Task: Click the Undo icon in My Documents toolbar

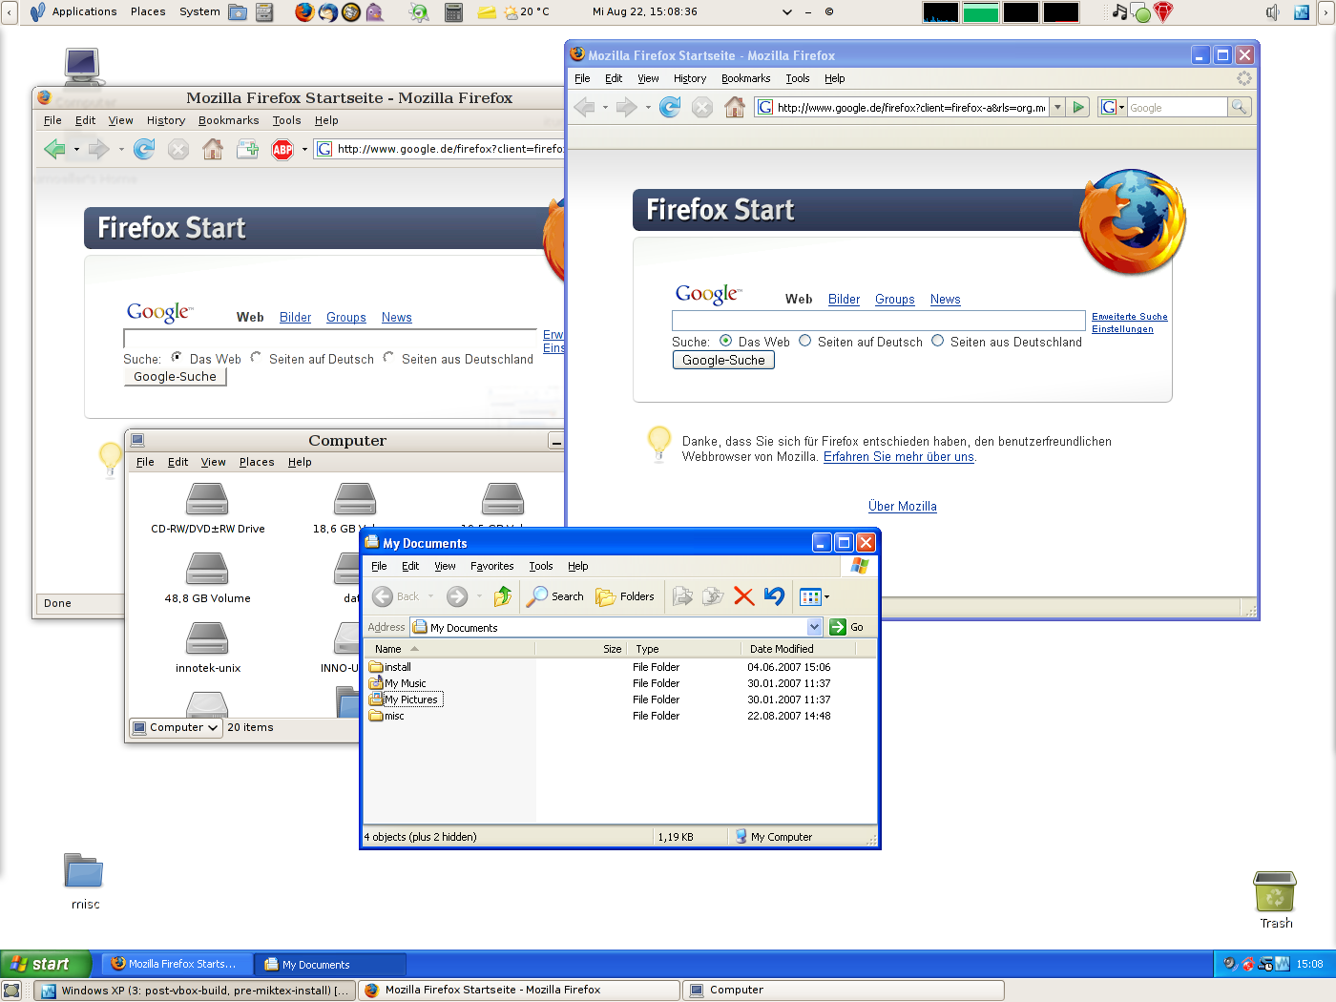Action: tap(774, 596)
